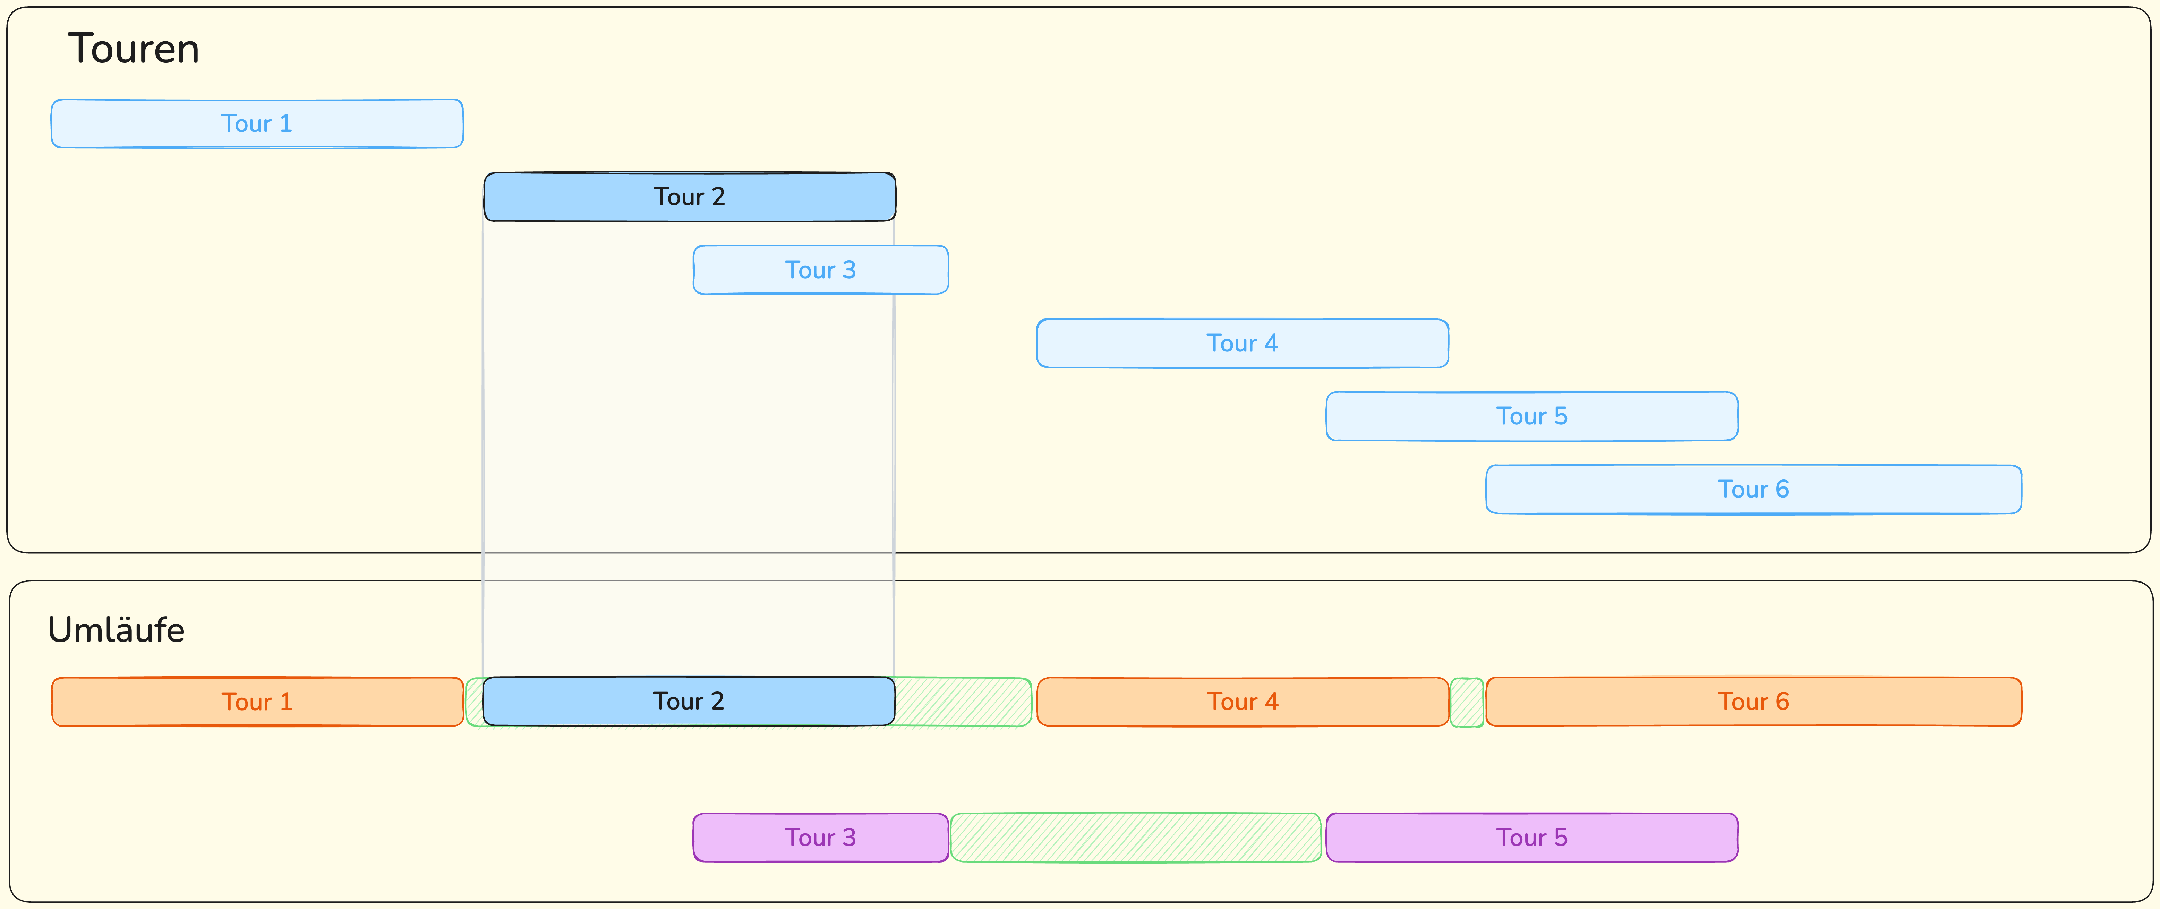Click the Touren heading
The width and height of the screenshot is (2160, 909).
click(x=133, y=48)
